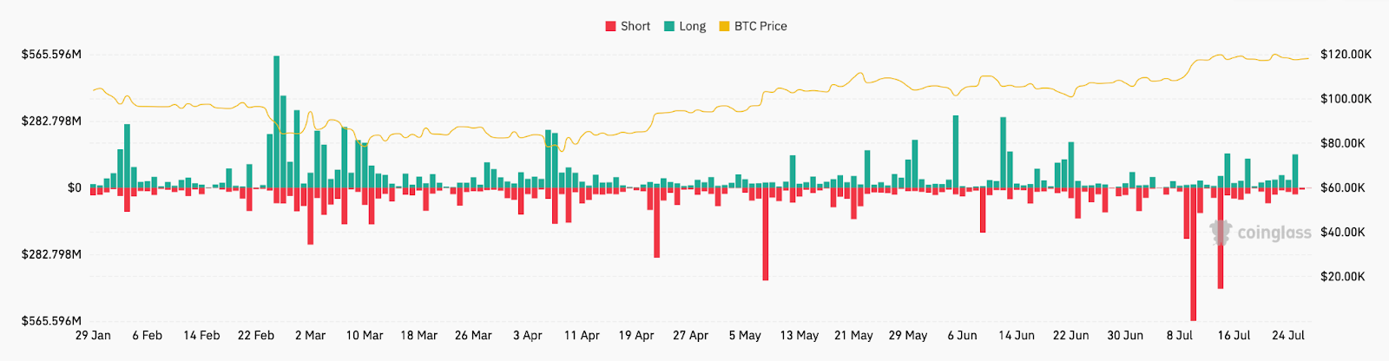Click the top $565.596M axis label
Viewport: 1389px width, 361px height.
click(x=52, y=55)
